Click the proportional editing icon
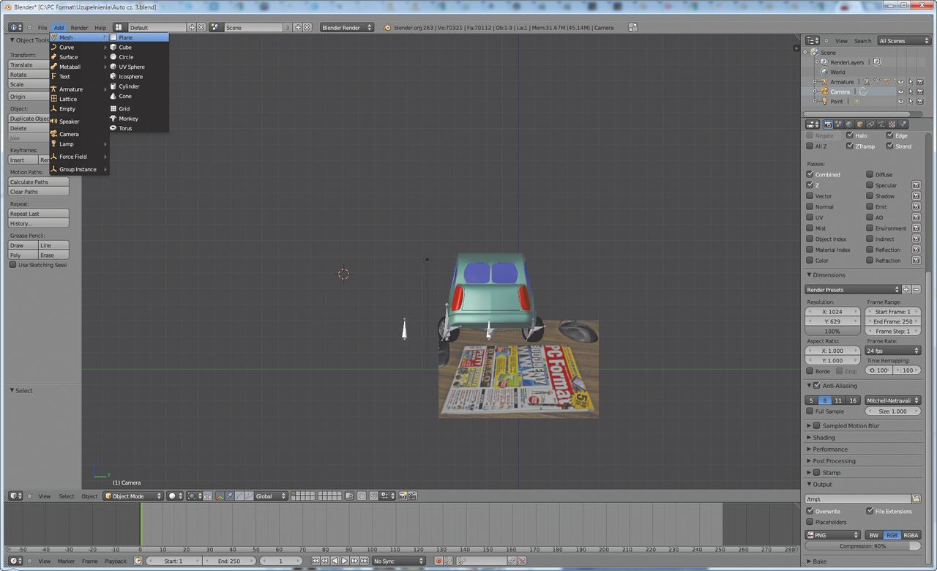The image size is (937, 571). click(x=360, y=496)
